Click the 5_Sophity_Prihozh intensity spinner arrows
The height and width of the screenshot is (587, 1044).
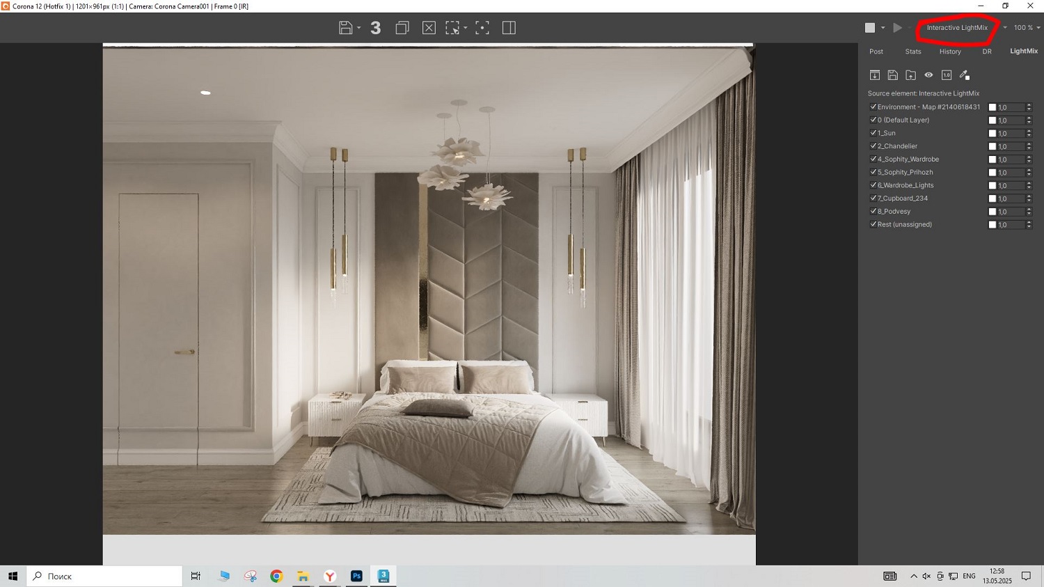(1029, 173)
